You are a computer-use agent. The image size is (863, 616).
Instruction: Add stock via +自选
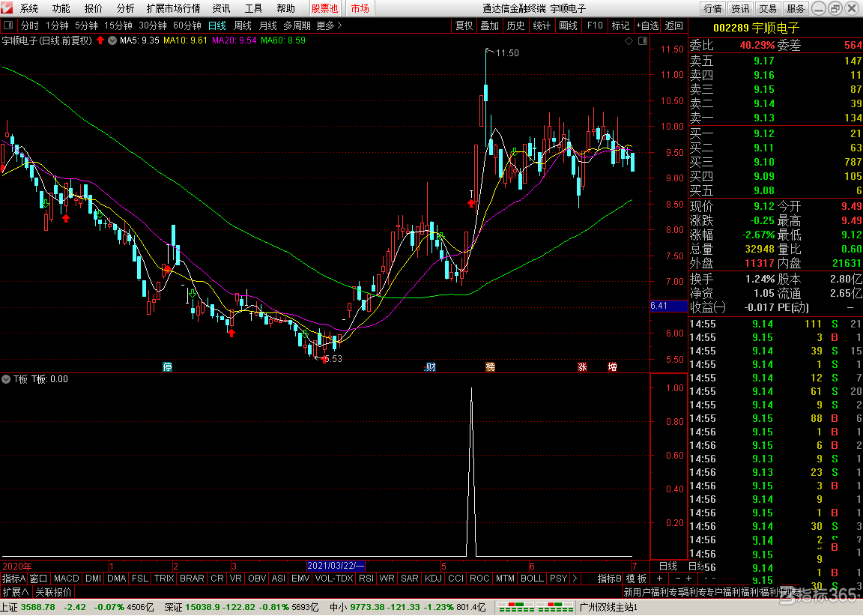tap(647, 25)
